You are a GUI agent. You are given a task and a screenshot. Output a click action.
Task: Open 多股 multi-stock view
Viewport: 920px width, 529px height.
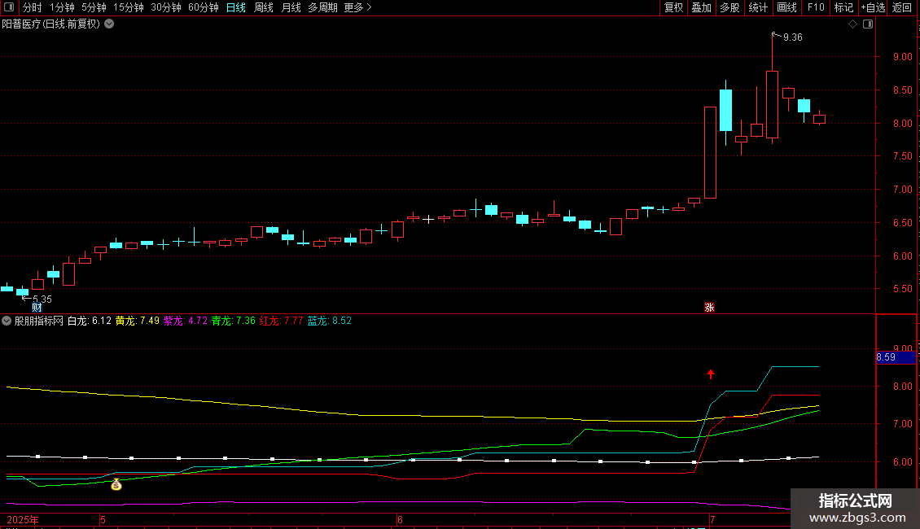point(730,7)
